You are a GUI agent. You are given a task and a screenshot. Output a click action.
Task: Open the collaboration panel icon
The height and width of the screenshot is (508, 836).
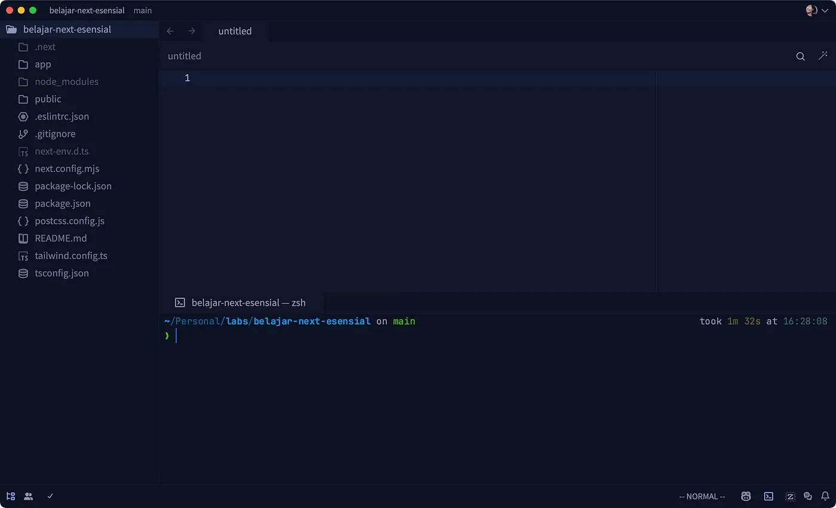(x=29, y=496)
